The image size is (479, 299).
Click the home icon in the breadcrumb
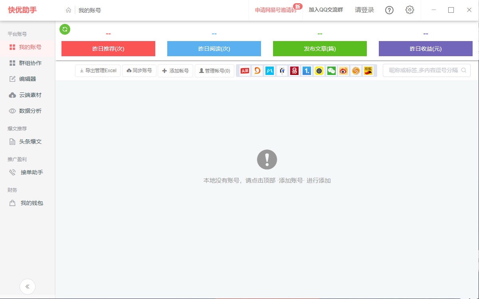point(68,10)
